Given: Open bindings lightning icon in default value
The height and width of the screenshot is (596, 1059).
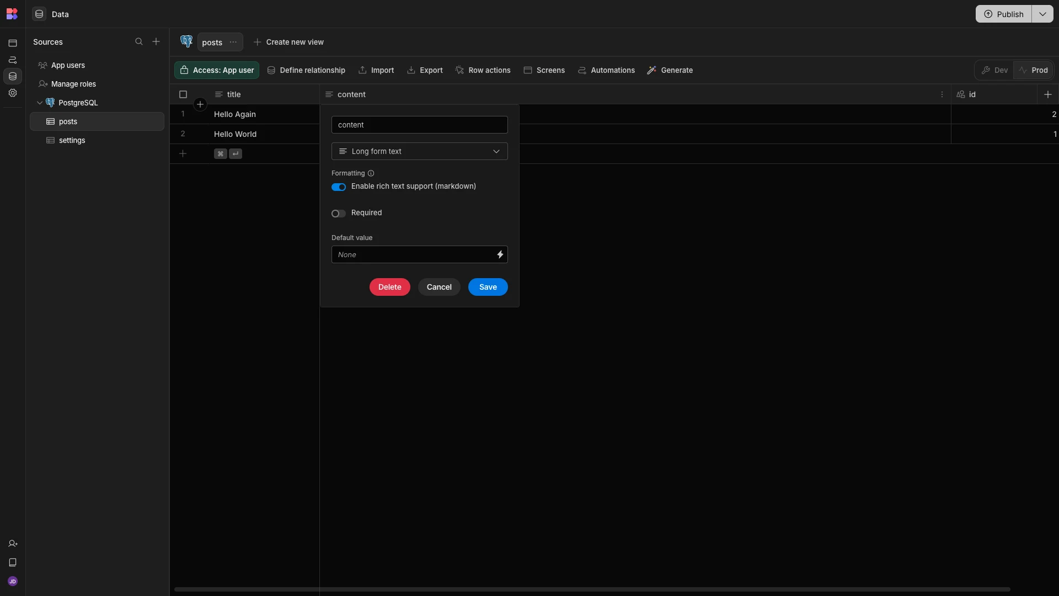Looking at the screenshot, I should coord(500,254).
